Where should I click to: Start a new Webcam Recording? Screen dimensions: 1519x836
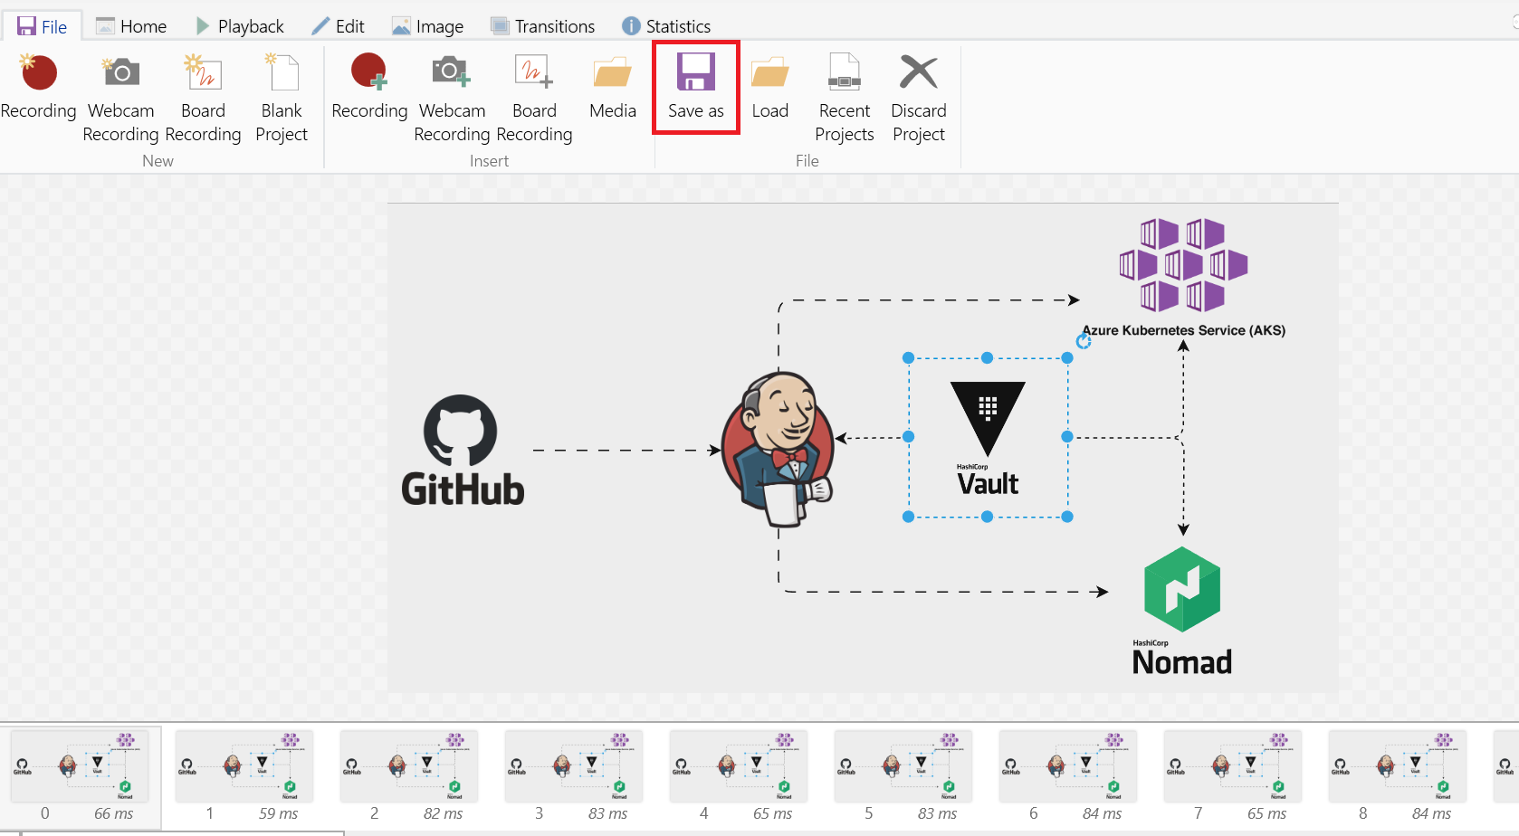120,98
